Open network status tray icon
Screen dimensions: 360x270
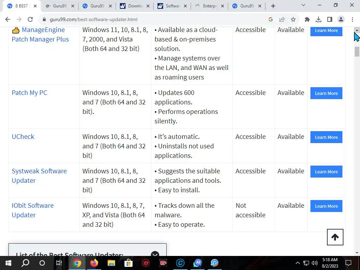click(x=306, y=263)
